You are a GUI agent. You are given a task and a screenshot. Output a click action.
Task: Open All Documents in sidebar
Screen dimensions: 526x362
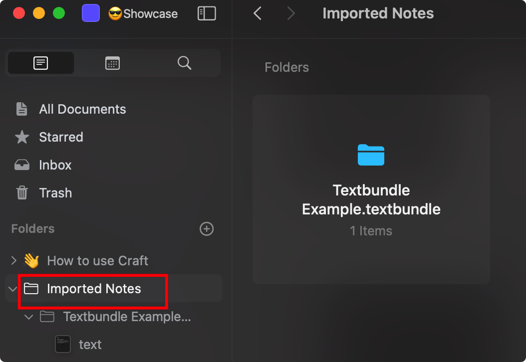click(x=82, y=109)
